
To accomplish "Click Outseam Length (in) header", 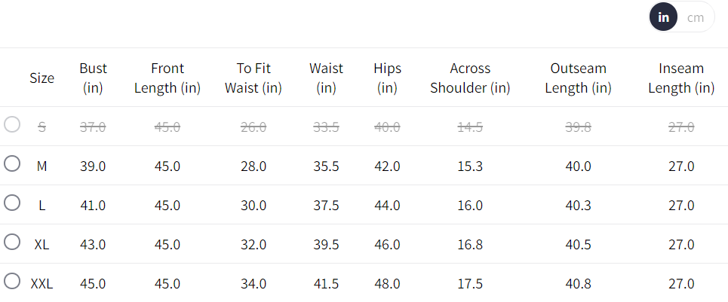I will pos(578,78).
